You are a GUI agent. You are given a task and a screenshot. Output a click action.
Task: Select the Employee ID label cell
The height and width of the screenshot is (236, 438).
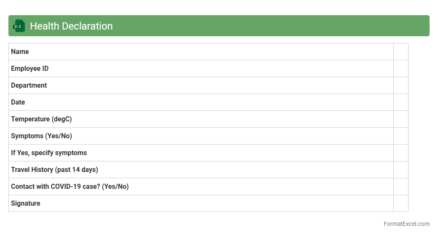tap(29, 69)
